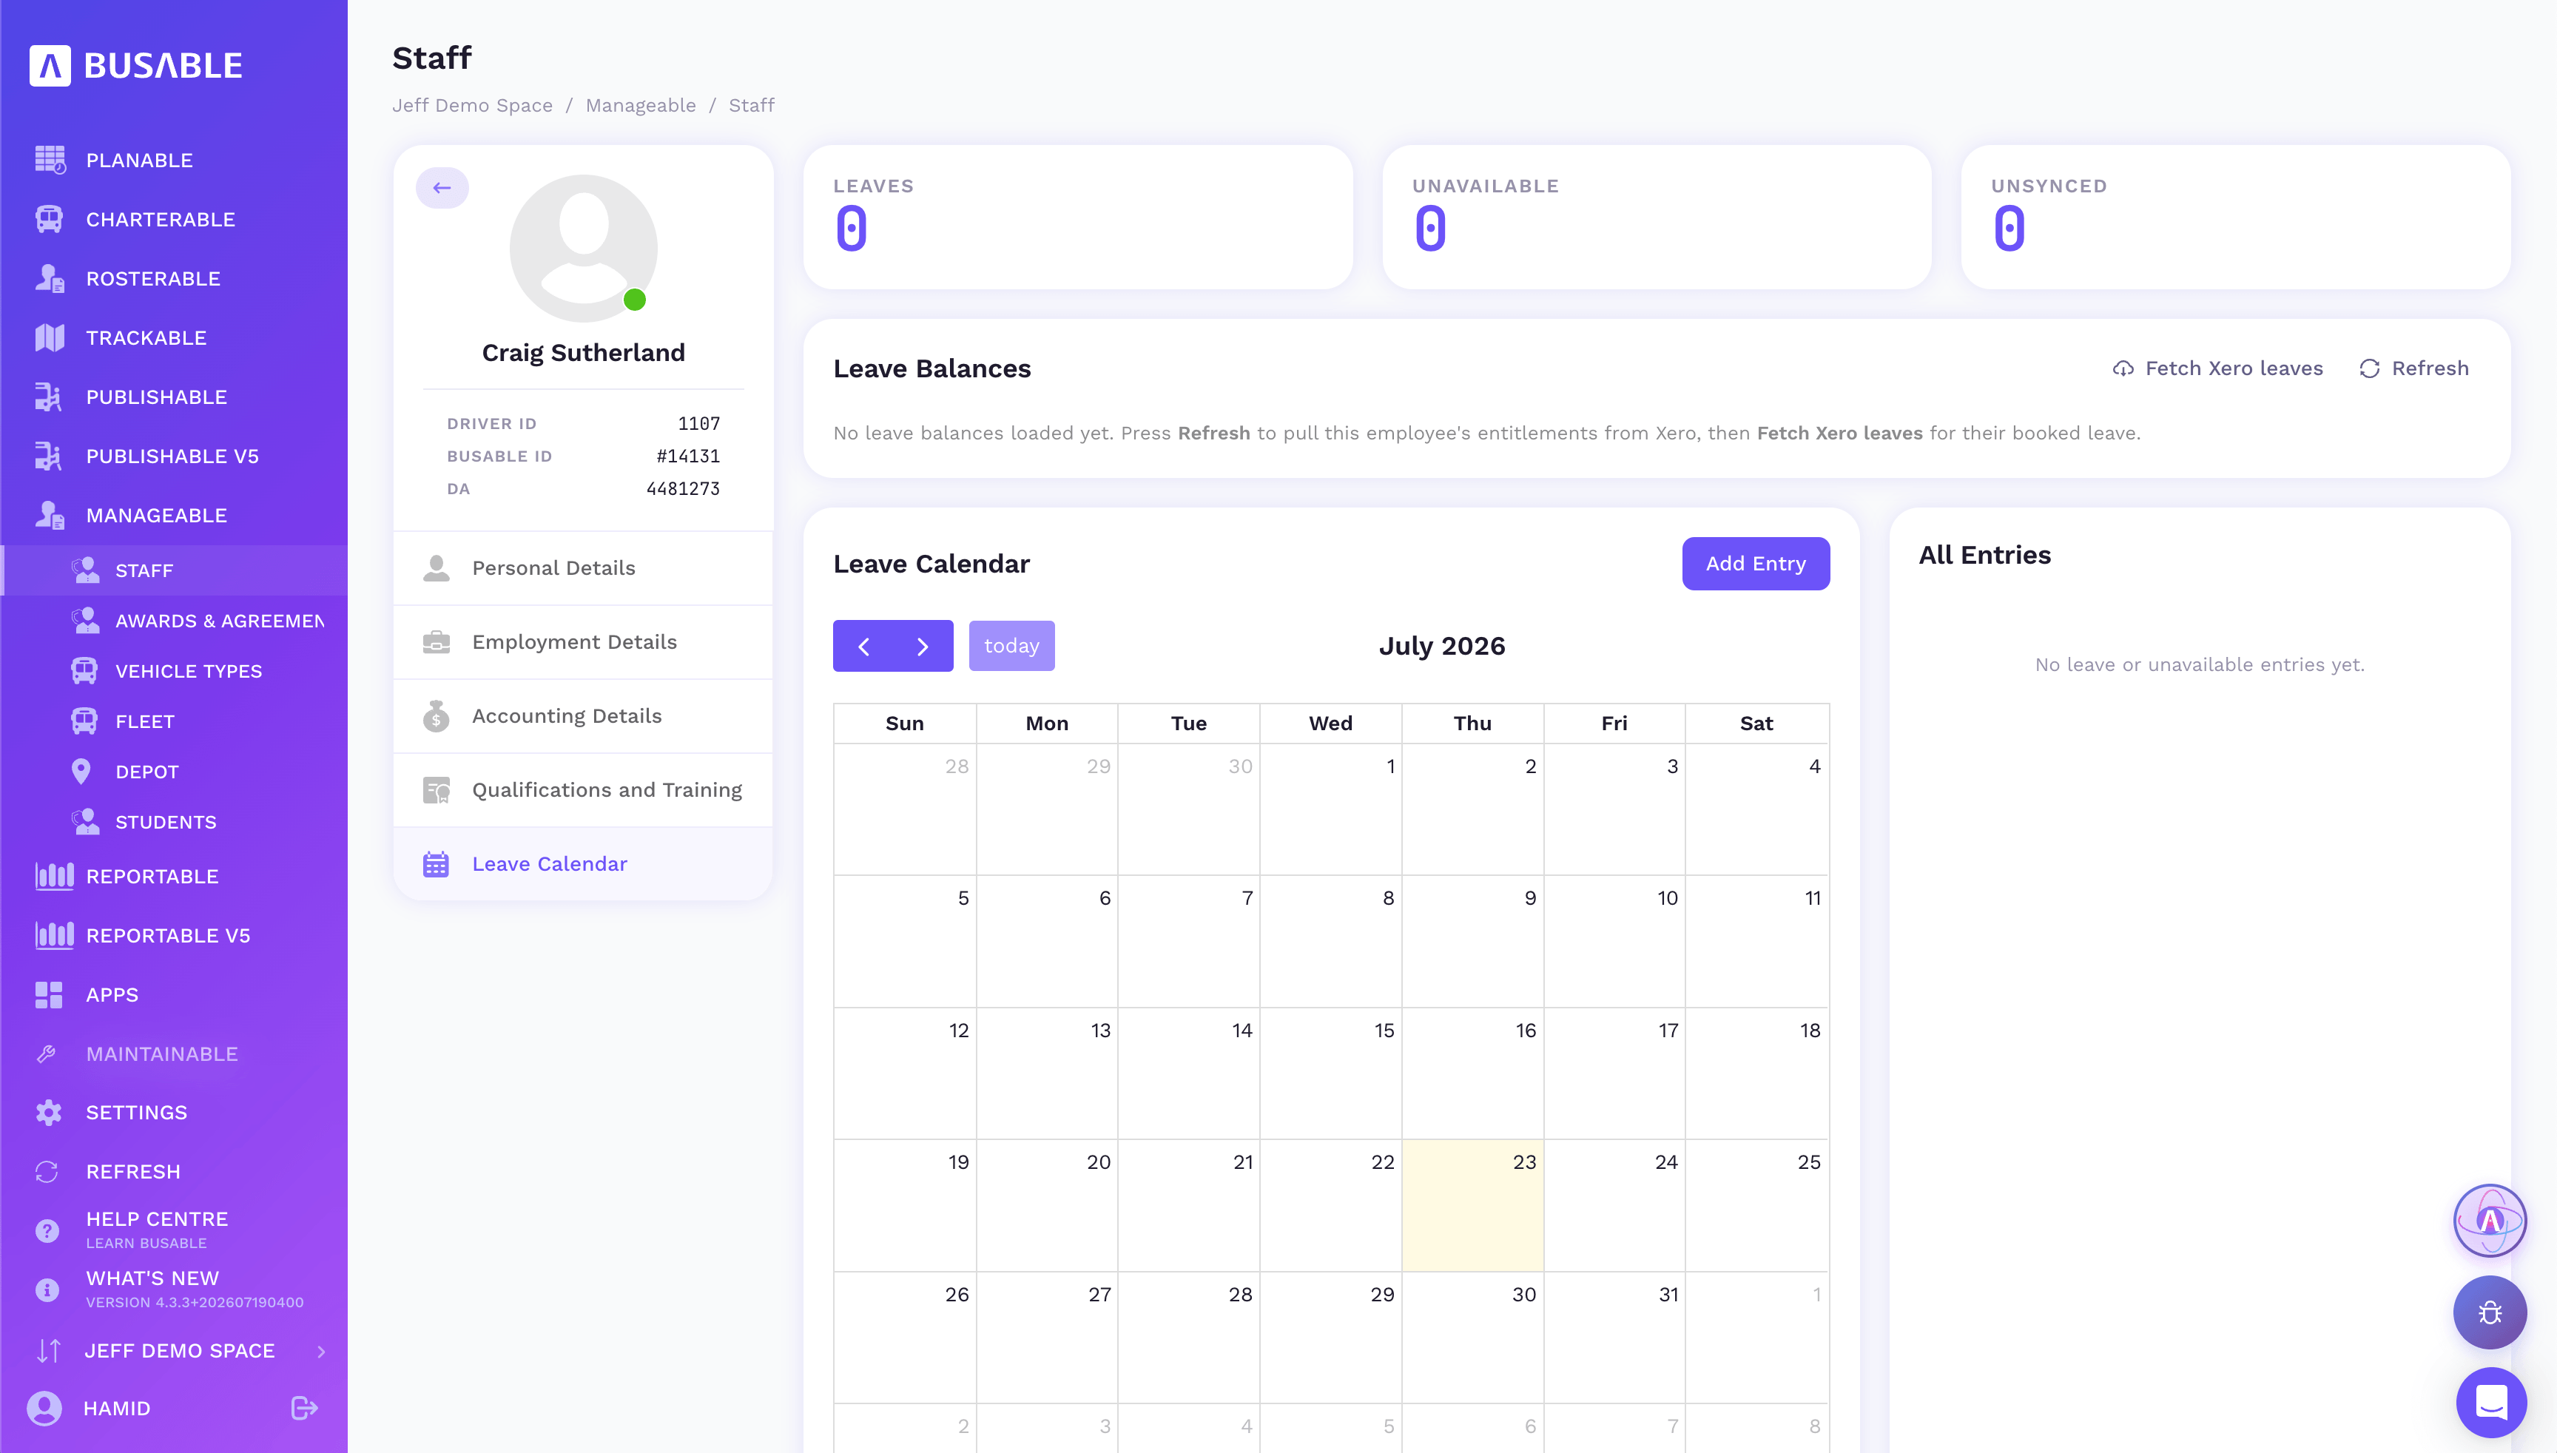Screen dimensions: 2557x1453
Task: Open the Students sidebar item
Action: pyautogui.click(x=175, y=822)
